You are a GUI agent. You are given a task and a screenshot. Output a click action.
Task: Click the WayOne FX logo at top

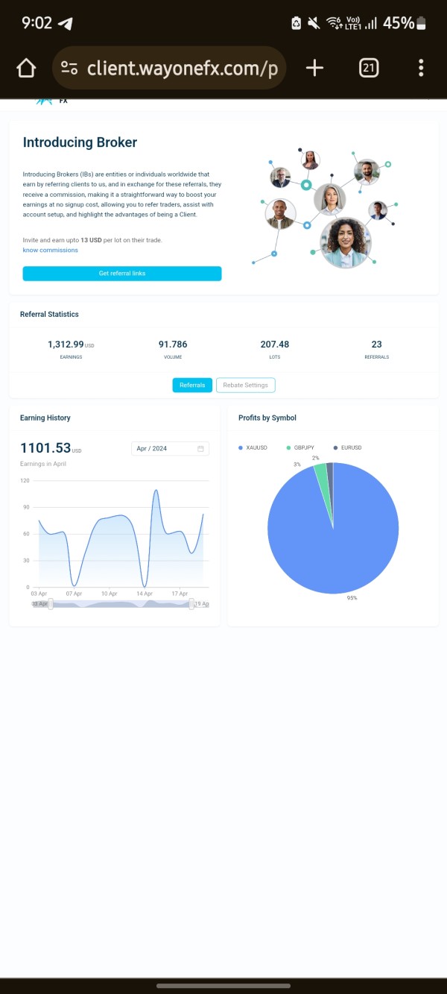[50, 101]
